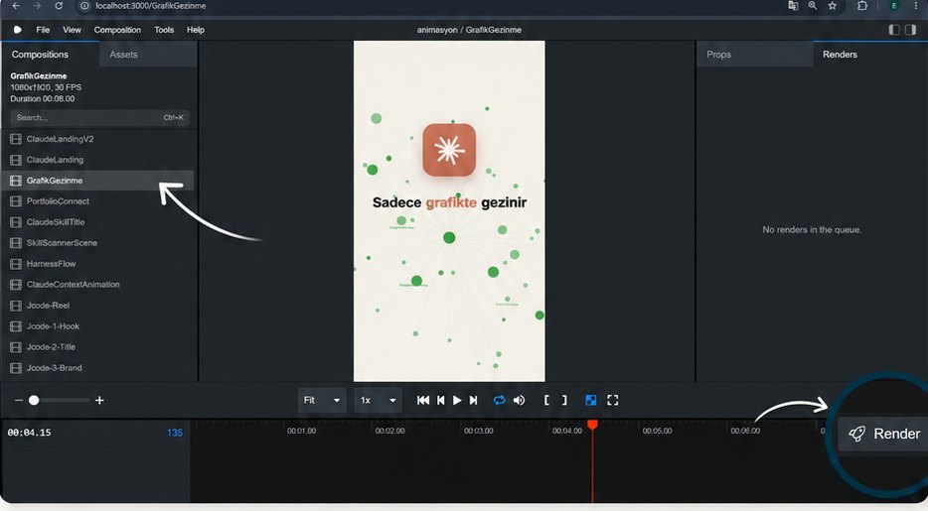Click the 00:02.00 timeline ruler mark

point(390,431)
